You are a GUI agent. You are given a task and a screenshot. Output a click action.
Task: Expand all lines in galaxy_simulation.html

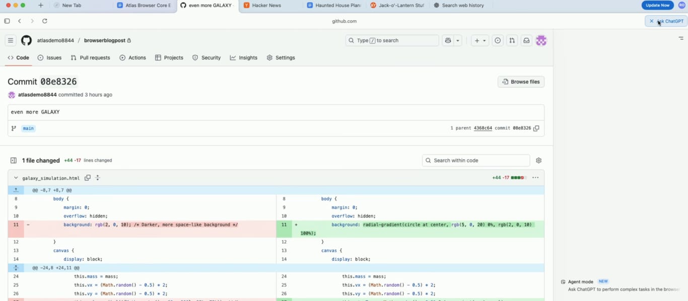coord(98,178)
